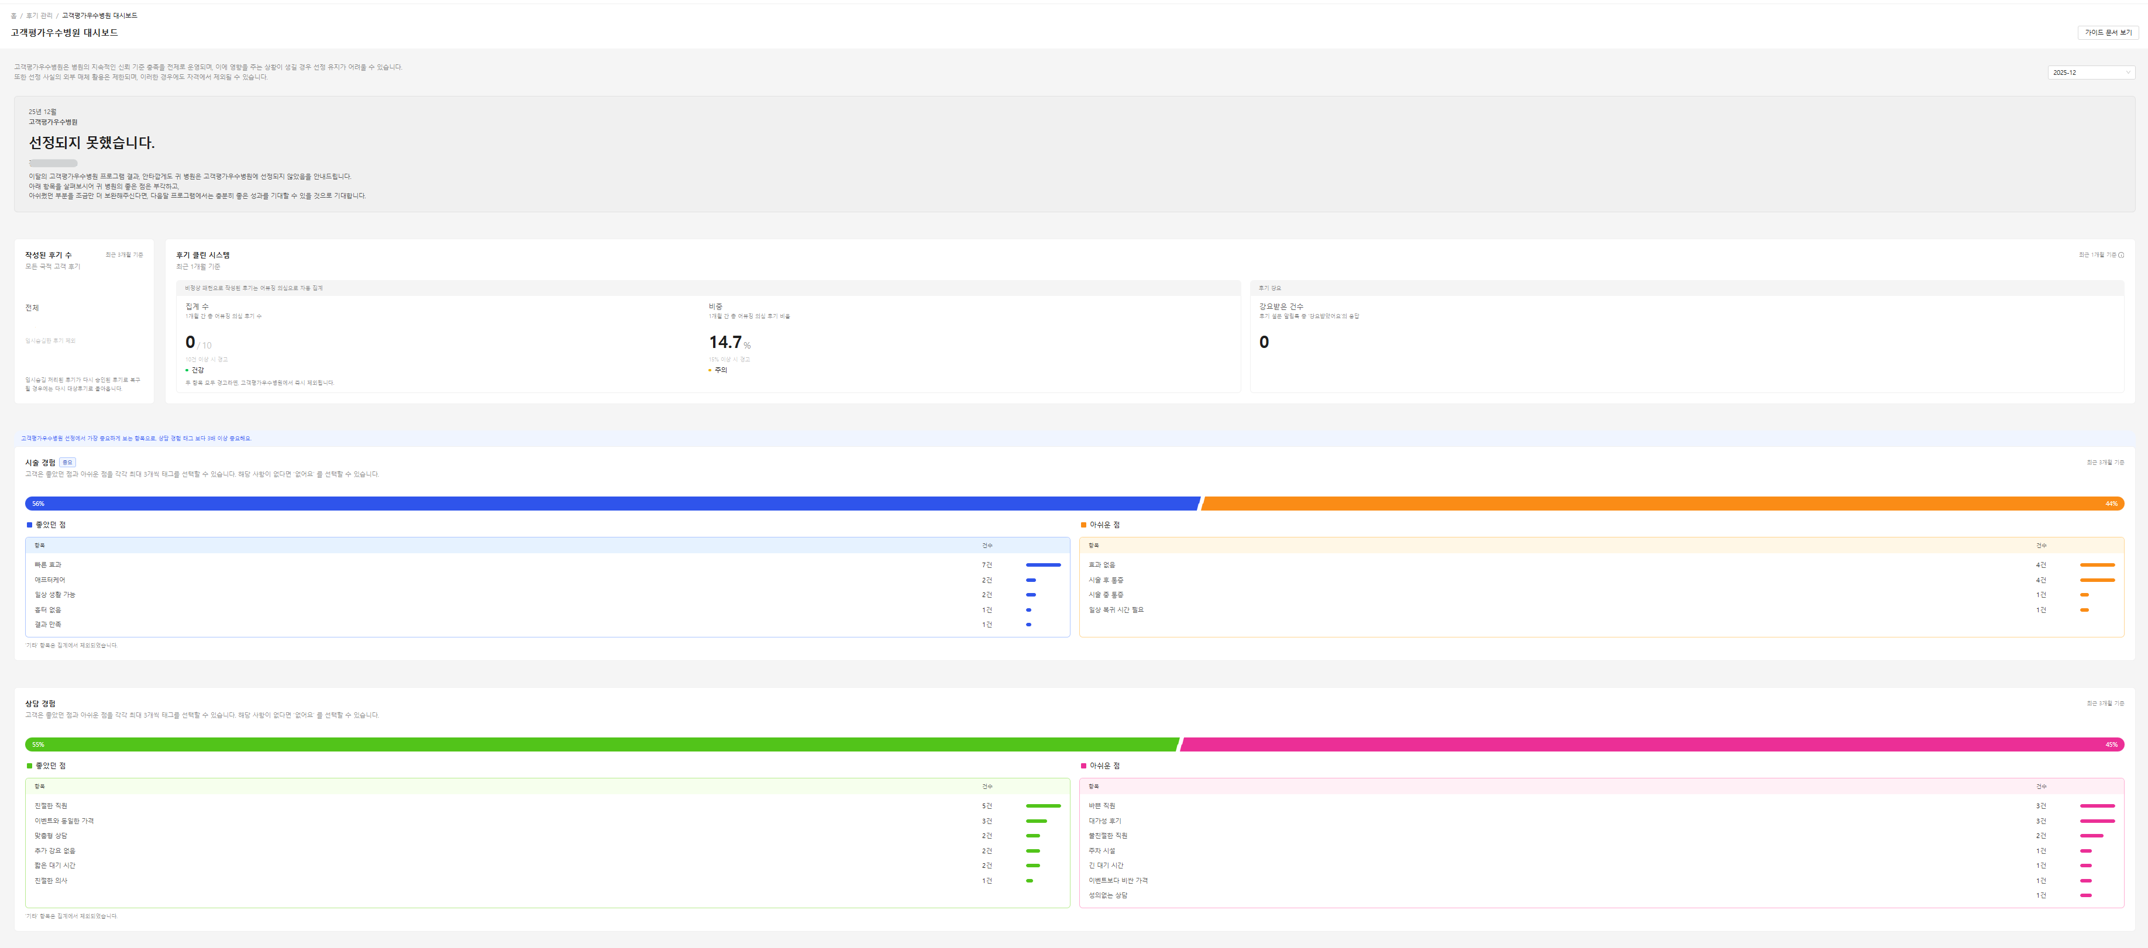Image resolution: width=2148 pixels, height=948 pixels.
Task: Click the pink square legend icon 아쉬운 점
Action: tap(1083, 766)
